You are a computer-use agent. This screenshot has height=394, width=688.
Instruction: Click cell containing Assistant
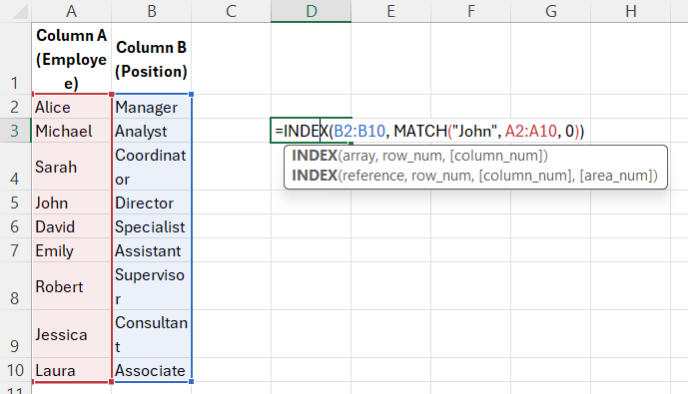[152, 250]
